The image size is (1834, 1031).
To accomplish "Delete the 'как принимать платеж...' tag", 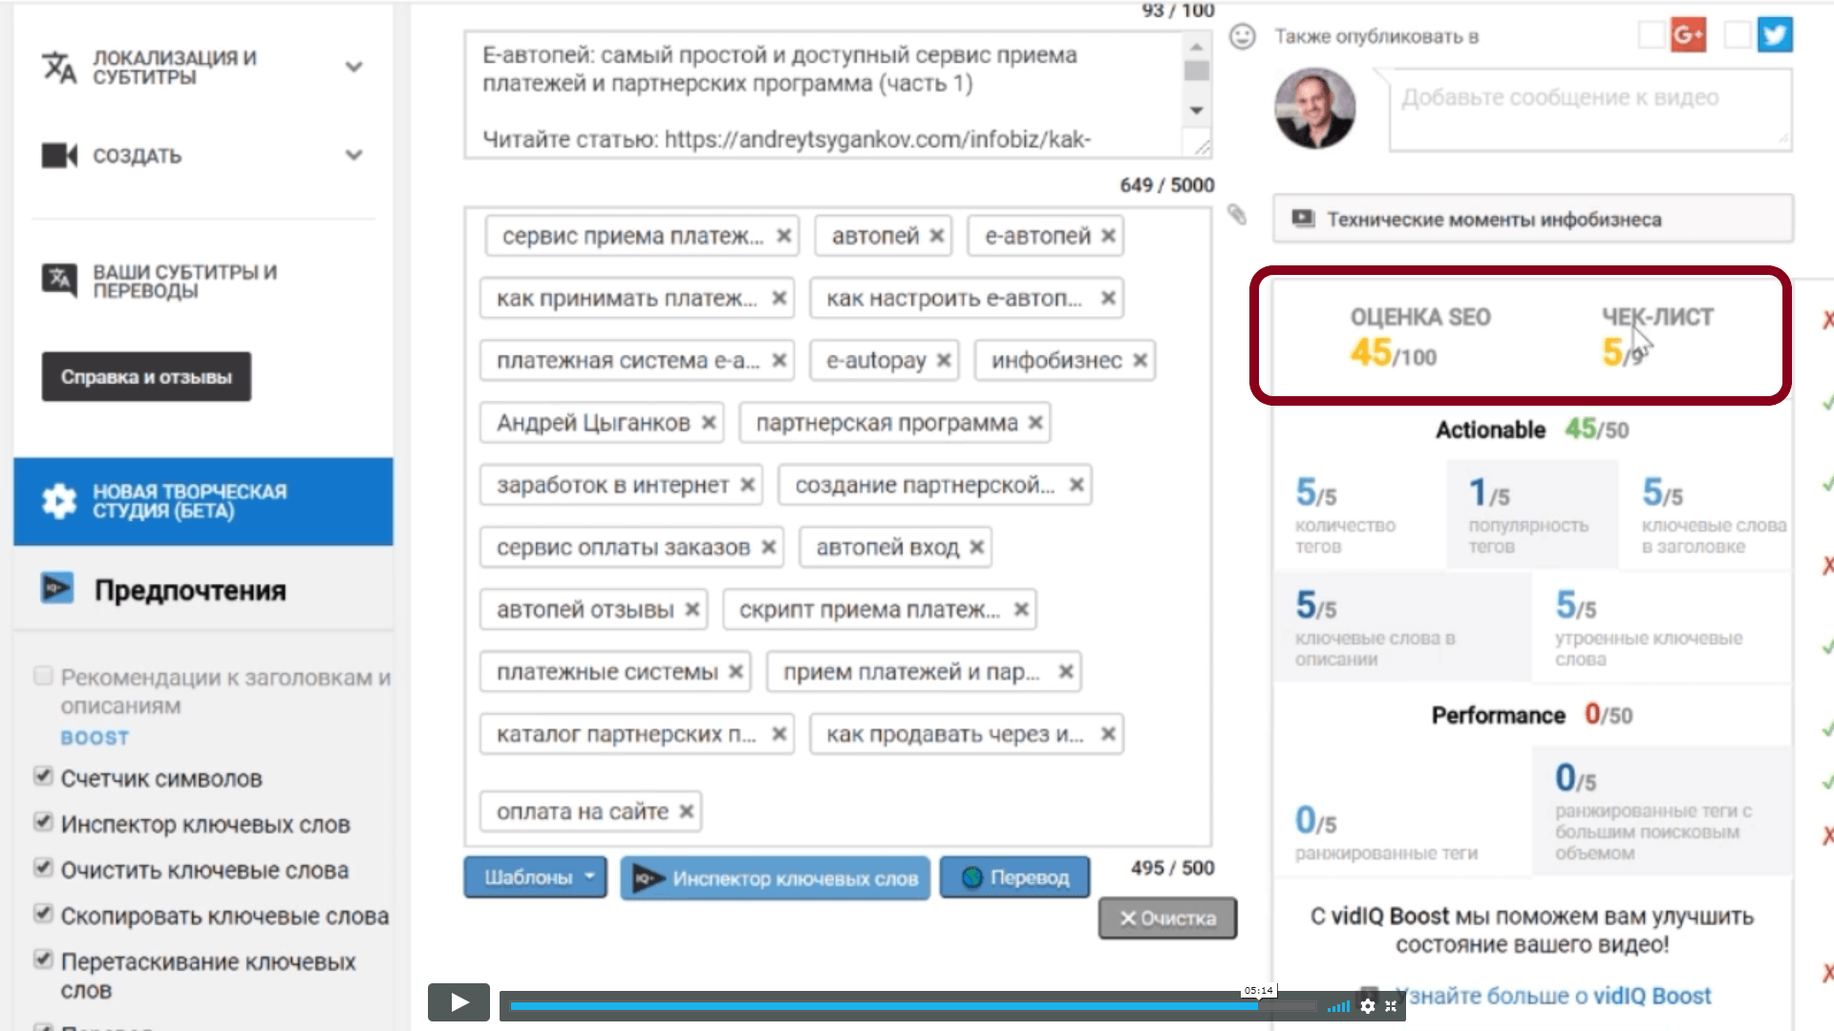I will 779,298.
